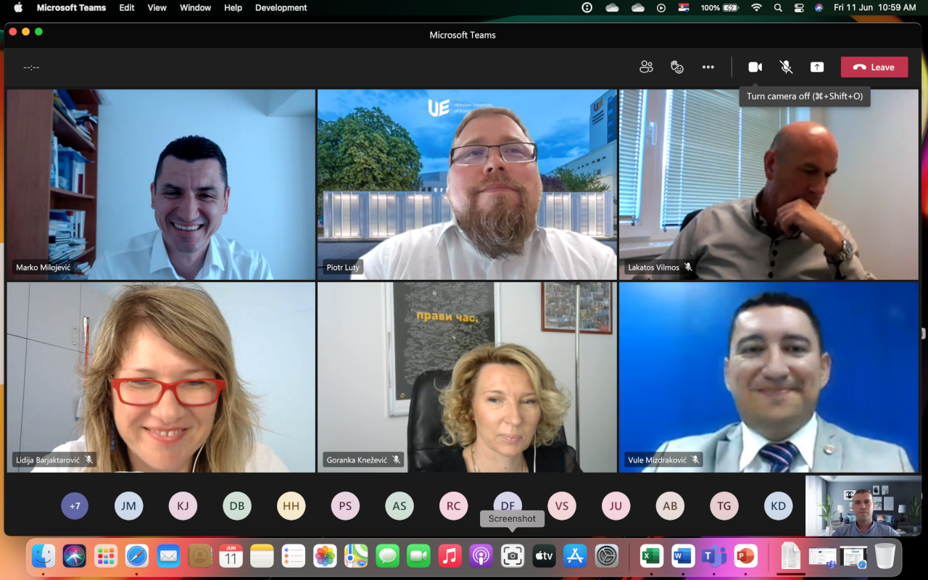928x580 pixels.
Task: Open Microsoft Word from the dock
Action: [x=683, y=556]
